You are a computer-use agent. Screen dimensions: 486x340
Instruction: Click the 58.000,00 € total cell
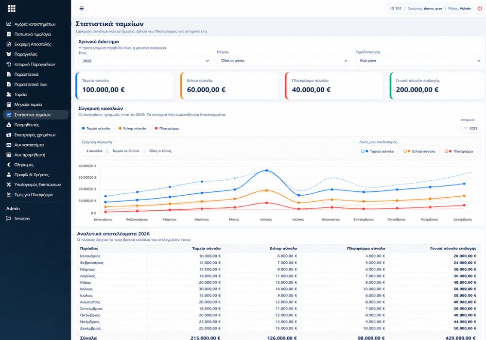[465, 289]
